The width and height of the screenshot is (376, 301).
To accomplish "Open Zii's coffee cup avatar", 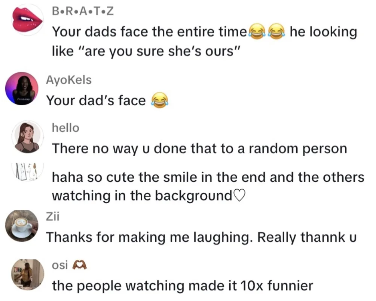I will click(22, 226).
